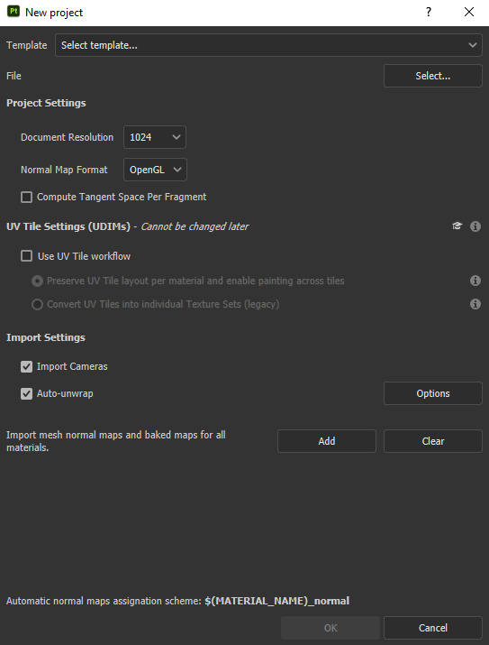Click Add to import baked maps
Image resolution: width=489 pixels, height=645 pixels.
pyautogui.click(x=326, y=441)
